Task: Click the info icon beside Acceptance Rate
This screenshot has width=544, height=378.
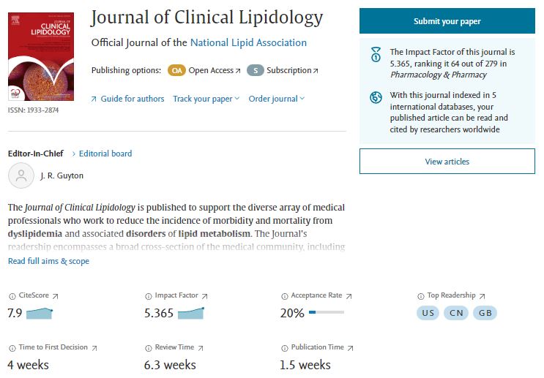Action: [285, 296]
